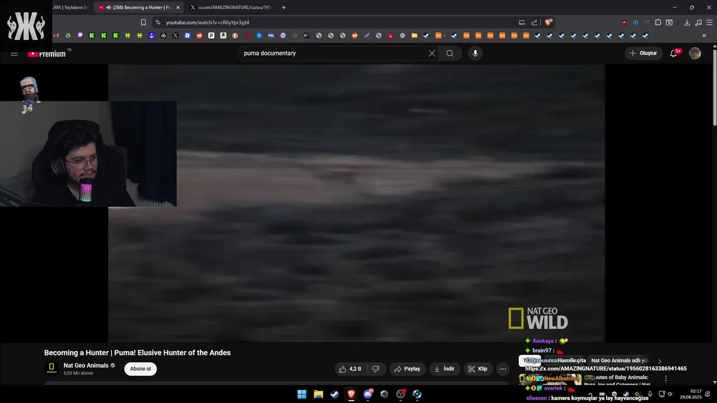This screenshot has width=717, height=403.
Task: Open the Brave Shields lion icon
Action: point(548,22)
